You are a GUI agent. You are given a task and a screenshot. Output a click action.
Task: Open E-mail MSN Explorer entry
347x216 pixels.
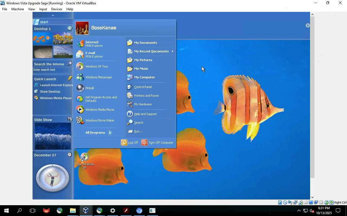pos(99,55)
